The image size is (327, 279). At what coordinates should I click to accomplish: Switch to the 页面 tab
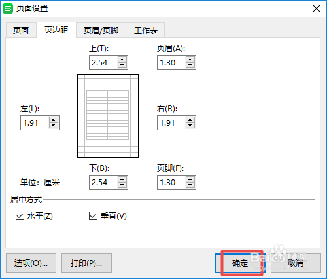pyautogui.click(x=21, y=30)
